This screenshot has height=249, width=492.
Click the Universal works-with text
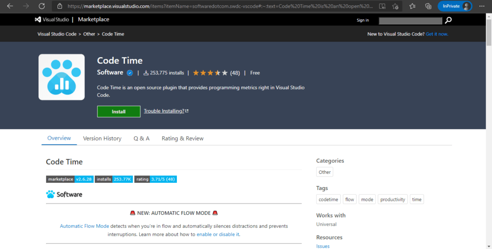tap(326, 224)
